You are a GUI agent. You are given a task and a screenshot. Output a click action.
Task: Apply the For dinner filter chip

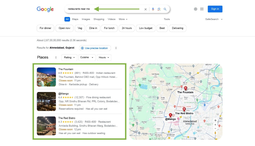click(x=45, y=28)
